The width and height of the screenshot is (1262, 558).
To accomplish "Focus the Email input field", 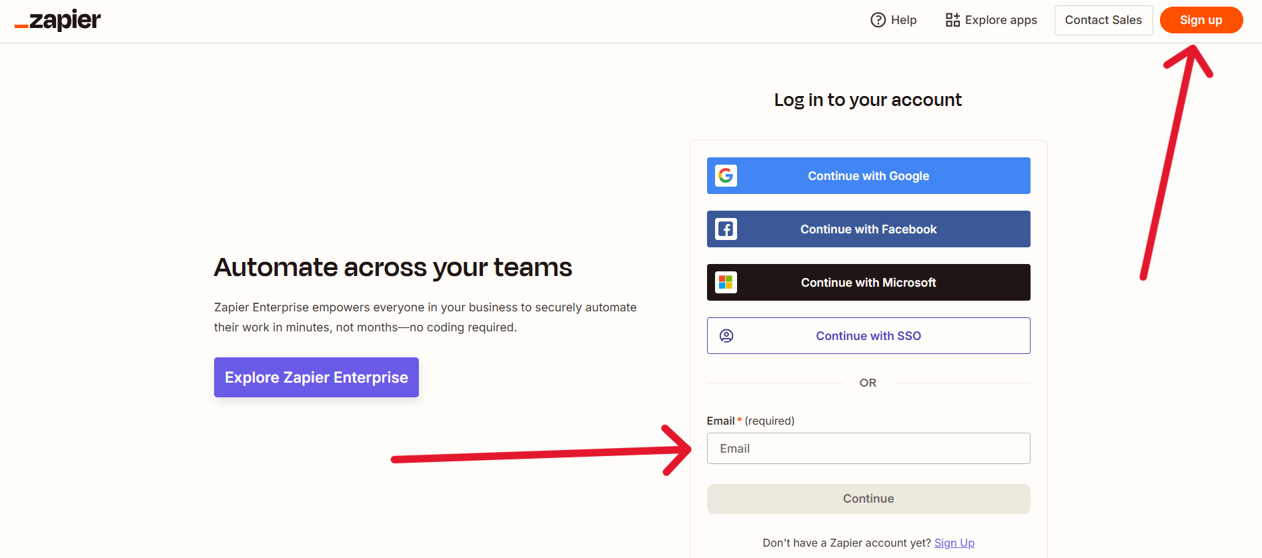I will (x=868, y=449).
